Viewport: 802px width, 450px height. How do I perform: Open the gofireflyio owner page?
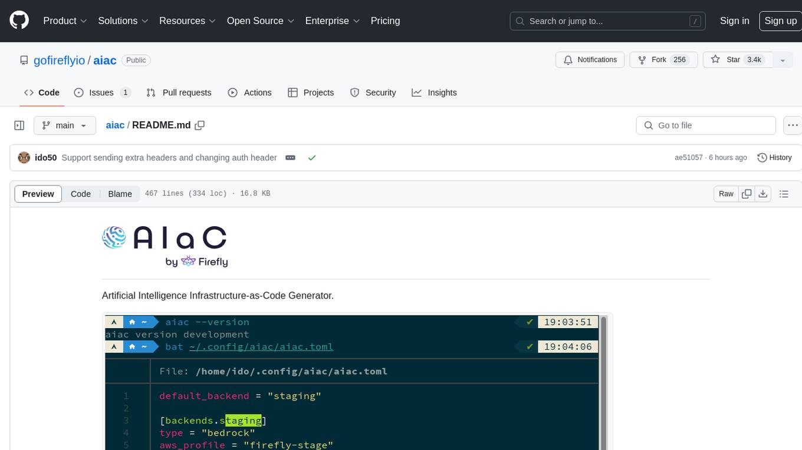(60, 60)
